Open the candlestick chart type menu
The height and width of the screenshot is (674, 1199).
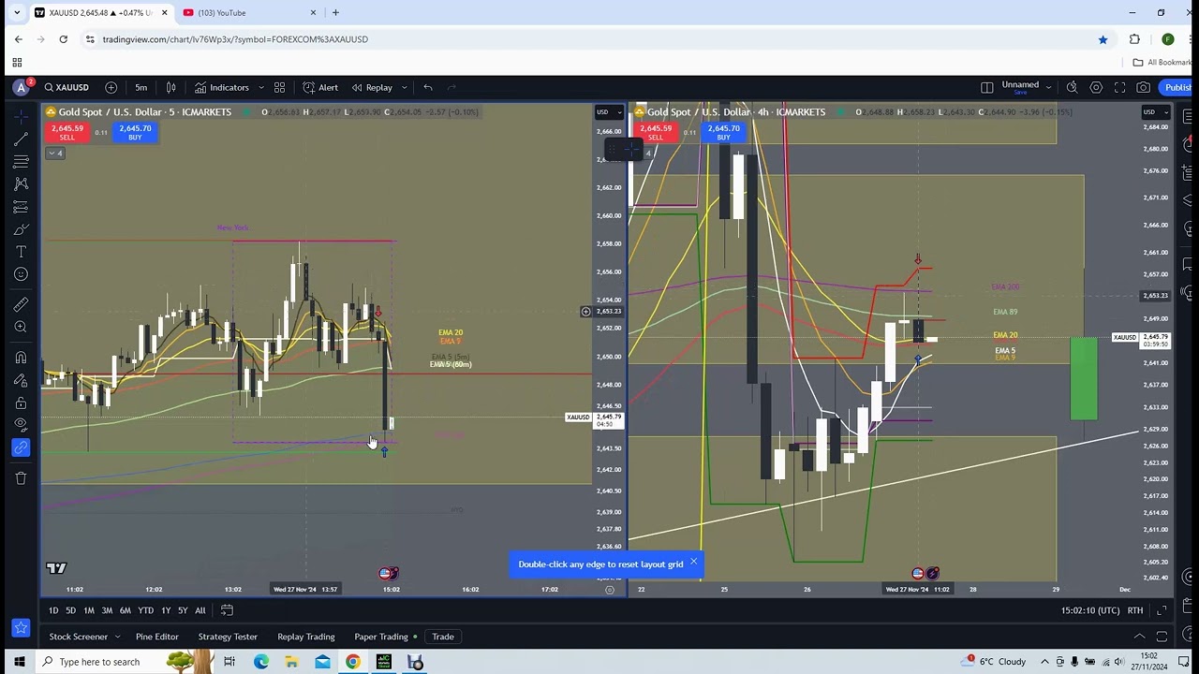click(171, 87)
